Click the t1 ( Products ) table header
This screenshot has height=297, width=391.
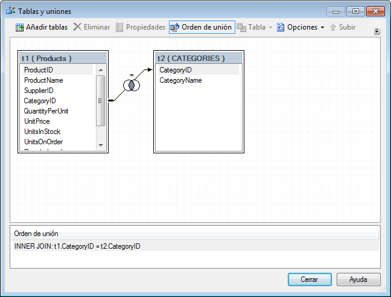(63, 58)
